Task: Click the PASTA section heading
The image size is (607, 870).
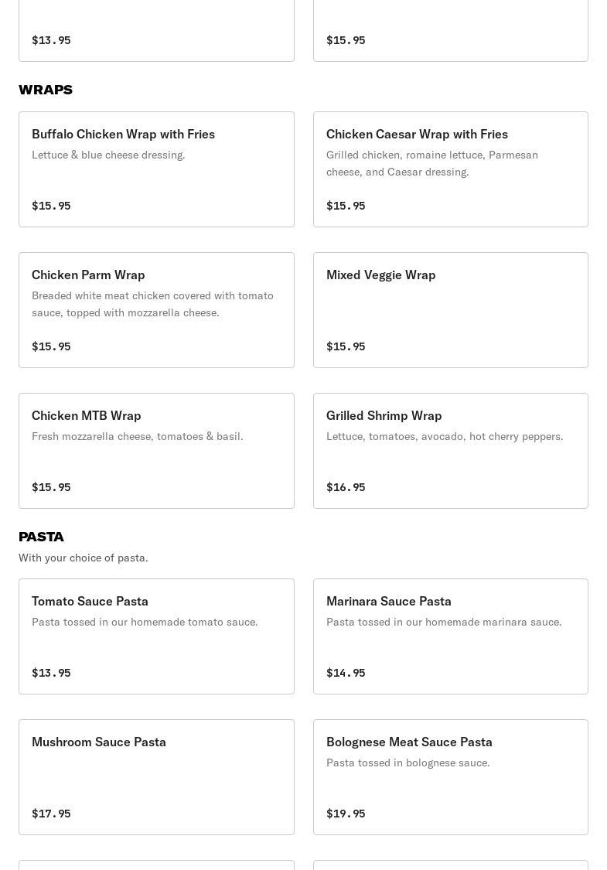Action: 42,537
